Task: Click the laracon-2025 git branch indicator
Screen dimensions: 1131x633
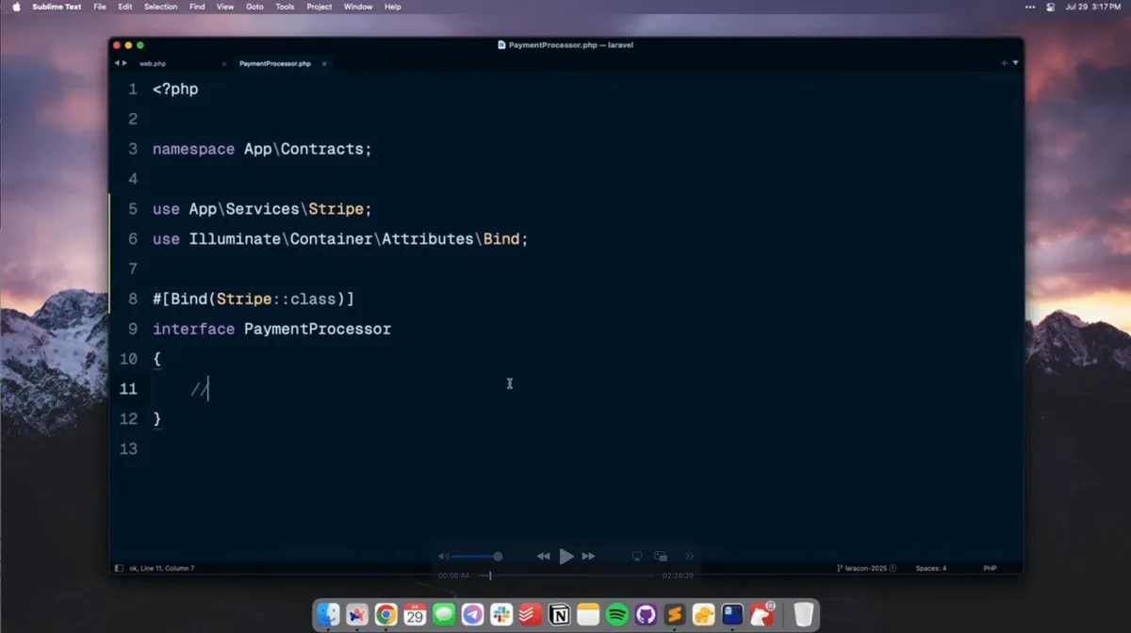Action: [x=865, y=568]
